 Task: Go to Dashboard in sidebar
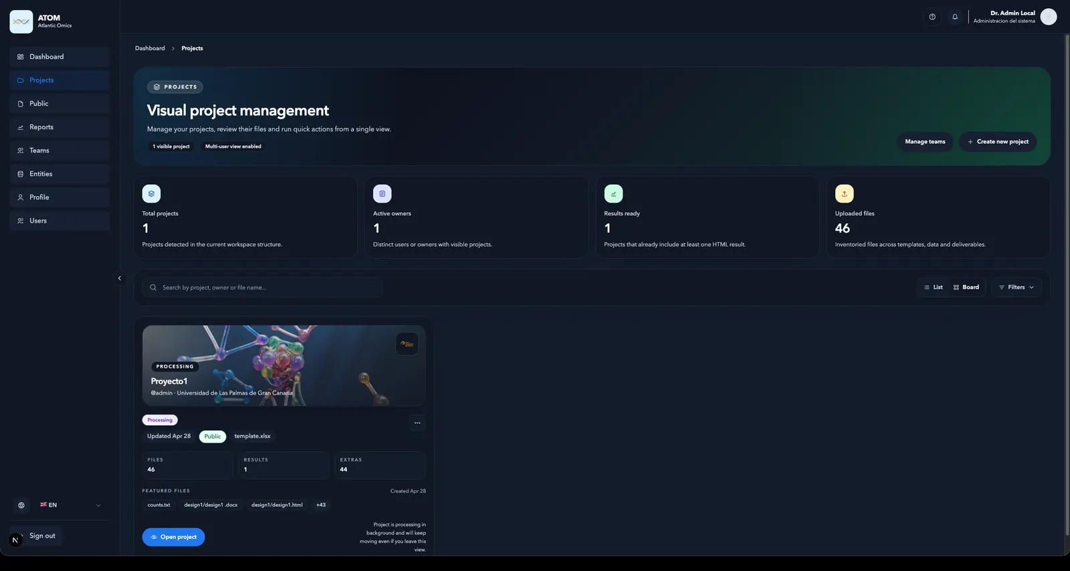click(60, 57)
